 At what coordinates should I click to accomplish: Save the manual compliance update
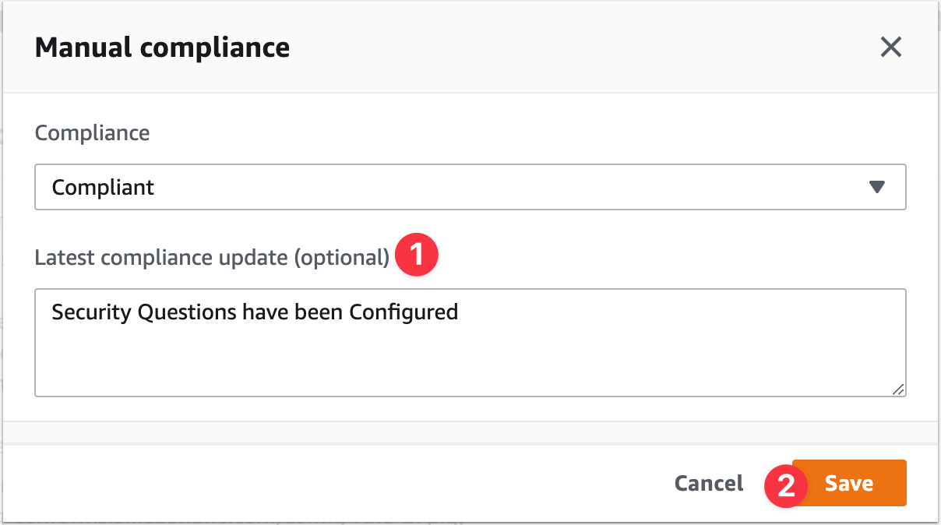(x=849, y=484)
